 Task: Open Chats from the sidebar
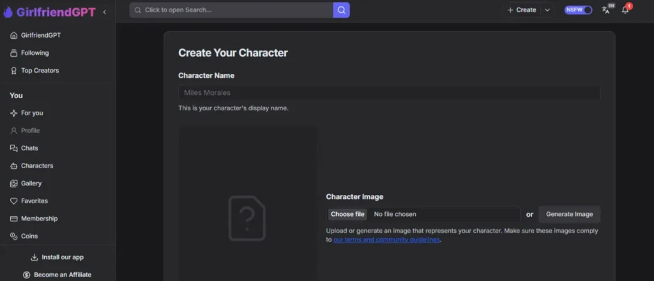[29, 148]
